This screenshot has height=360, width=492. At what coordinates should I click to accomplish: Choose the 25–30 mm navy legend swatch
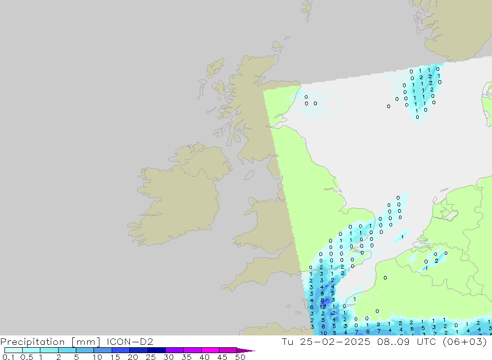tap(156, 350)
